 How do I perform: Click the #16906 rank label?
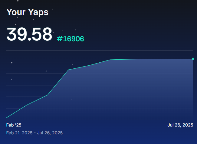(x=70, y=39)
